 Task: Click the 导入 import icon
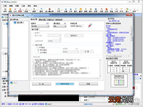(127, 10)
